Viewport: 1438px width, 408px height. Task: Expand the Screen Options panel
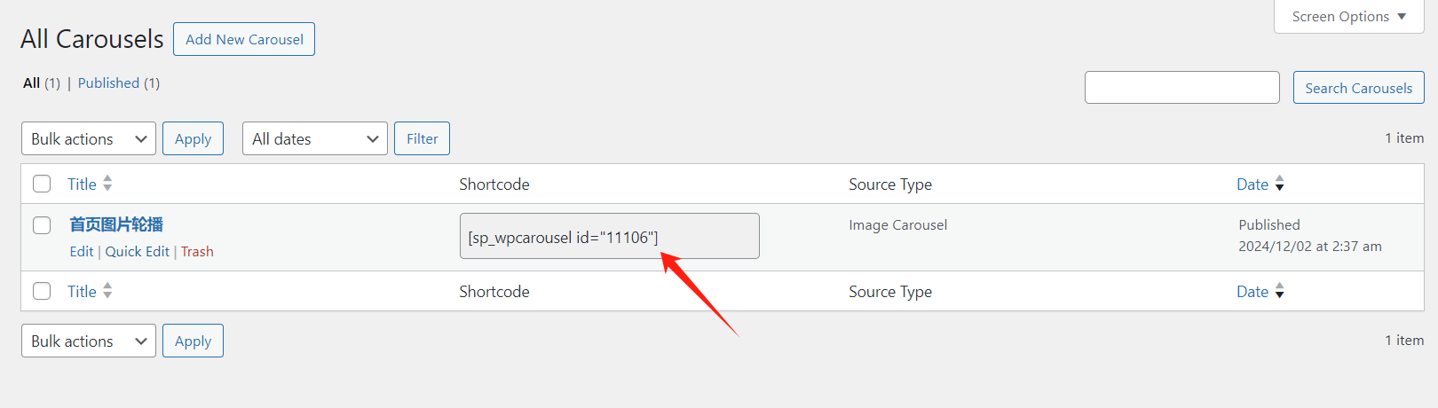point(1348,17)
